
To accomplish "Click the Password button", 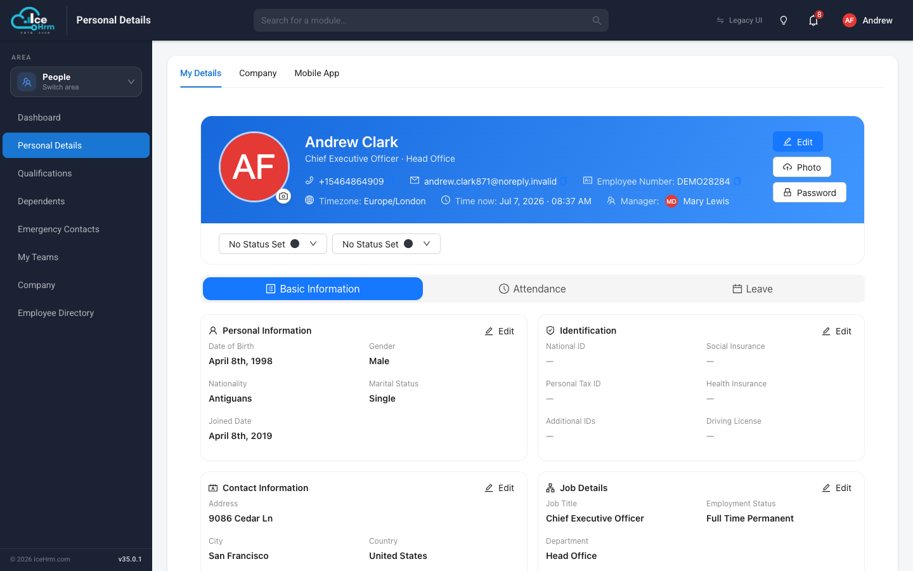I will tap(810, 192).
